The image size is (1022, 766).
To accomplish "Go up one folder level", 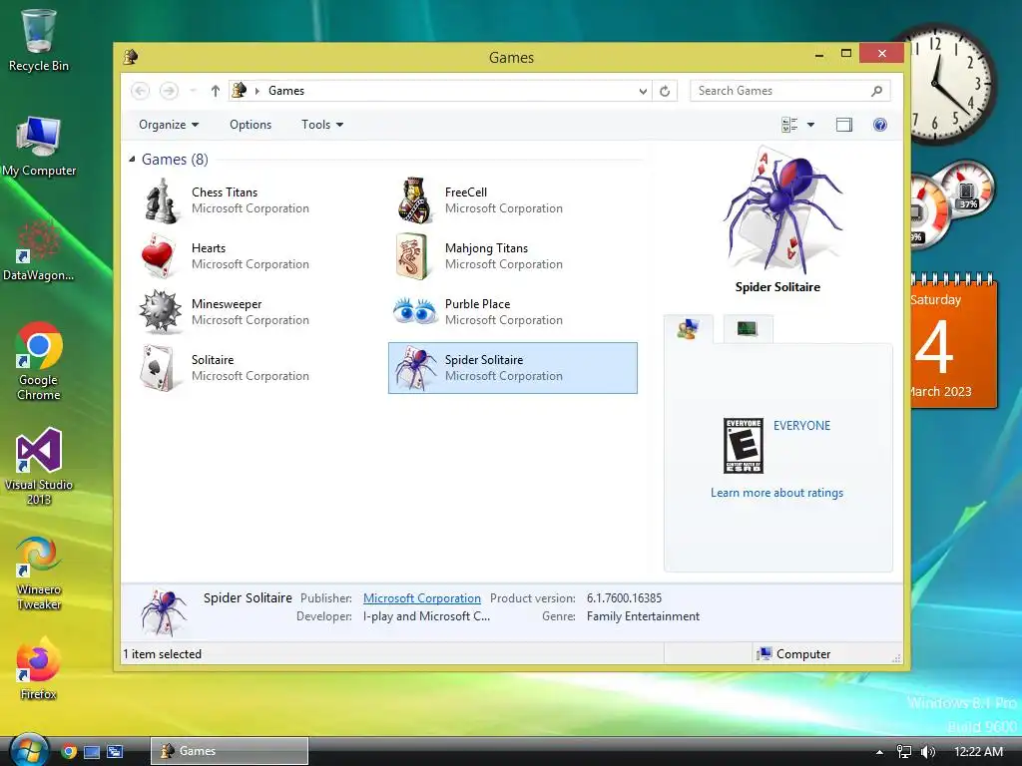I will click(216, 91).
